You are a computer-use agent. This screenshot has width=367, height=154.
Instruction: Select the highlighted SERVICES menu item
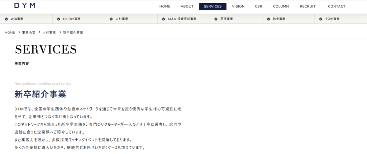coord(213,6)
